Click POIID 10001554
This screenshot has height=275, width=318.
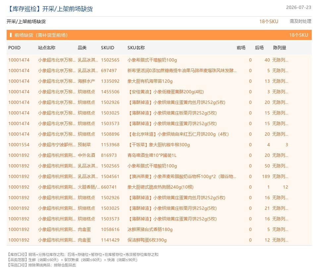[x=19, y=145]
